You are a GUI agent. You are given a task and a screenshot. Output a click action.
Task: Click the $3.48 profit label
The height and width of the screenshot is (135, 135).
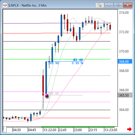coord(78,60)
